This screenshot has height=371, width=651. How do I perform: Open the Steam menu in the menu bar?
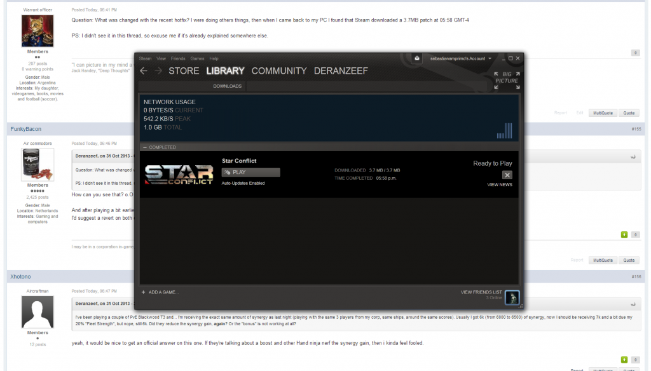pos(146,58)
